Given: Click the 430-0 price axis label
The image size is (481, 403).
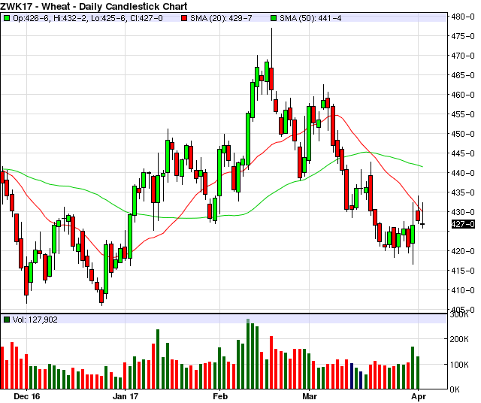Looking at the screenshot, I should pyautogui.click(x=463, y=212).
